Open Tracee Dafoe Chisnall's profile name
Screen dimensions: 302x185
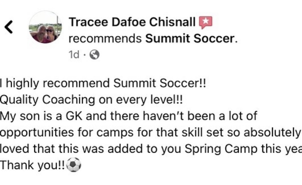[x=132, y=22]
